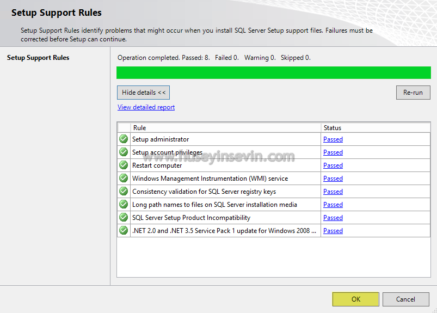
Task: Sort by the Rule column header
Action: (x=226, y=128)
